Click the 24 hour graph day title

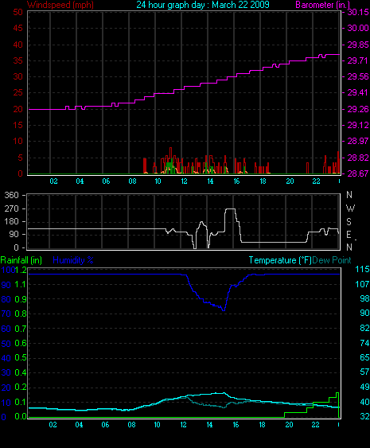pyautogui.click(x=203, y=5)
